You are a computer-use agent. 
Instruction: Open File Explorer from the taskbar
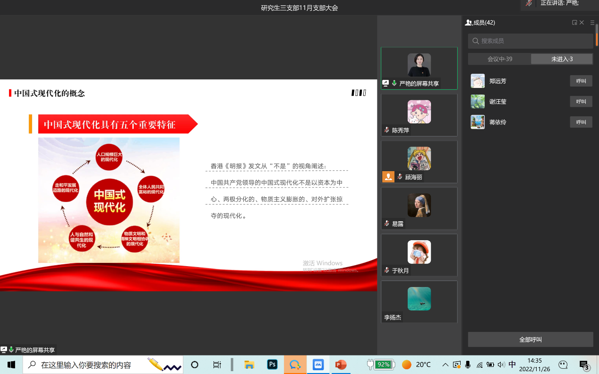(249, 365)
